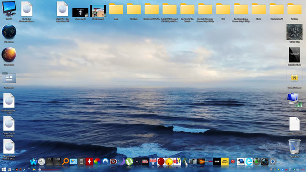Open the yellow smiley face icon in the dock
Screen dimensions: 306x172
point(169,161)
